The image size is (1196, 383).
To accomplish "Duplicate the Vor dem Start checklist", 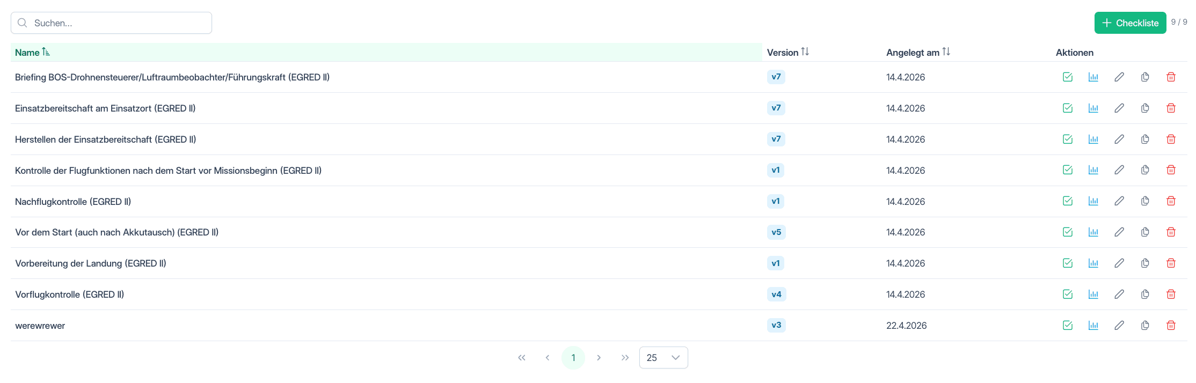I will [1144, 232].
